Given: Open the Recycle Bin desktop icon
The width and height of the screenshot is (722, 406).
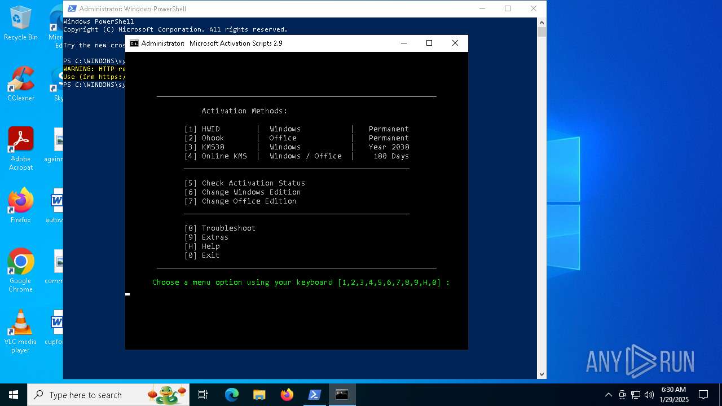Looking at the screenshot, I should tap(21, 24).
